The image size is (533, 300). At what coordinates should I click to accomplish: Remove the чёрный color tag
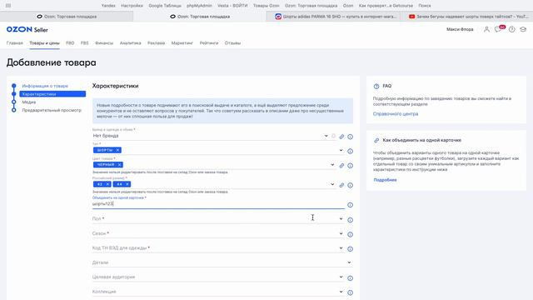point(119,165)
